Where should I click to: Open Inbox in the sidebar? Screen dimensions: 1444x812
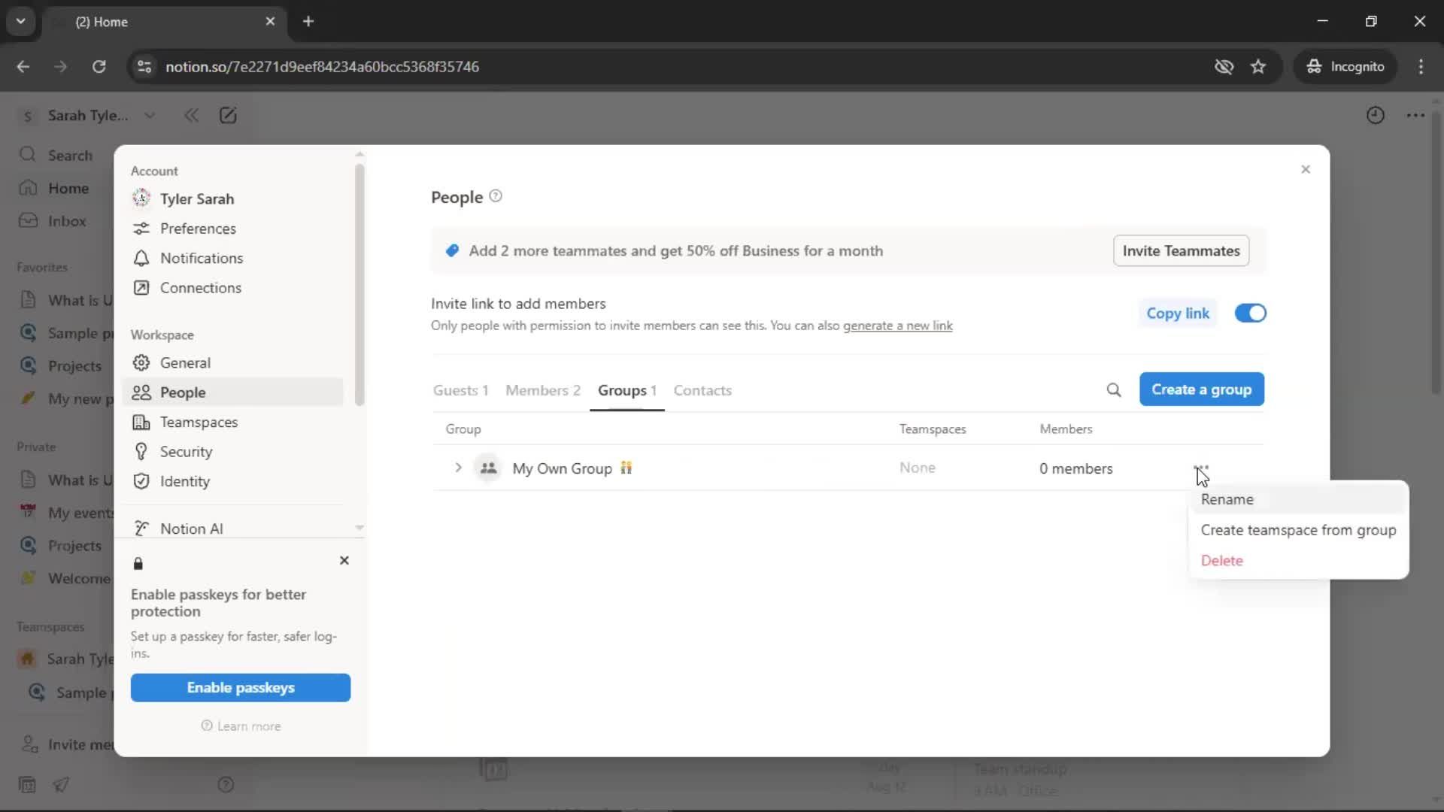tap(53, 221)
